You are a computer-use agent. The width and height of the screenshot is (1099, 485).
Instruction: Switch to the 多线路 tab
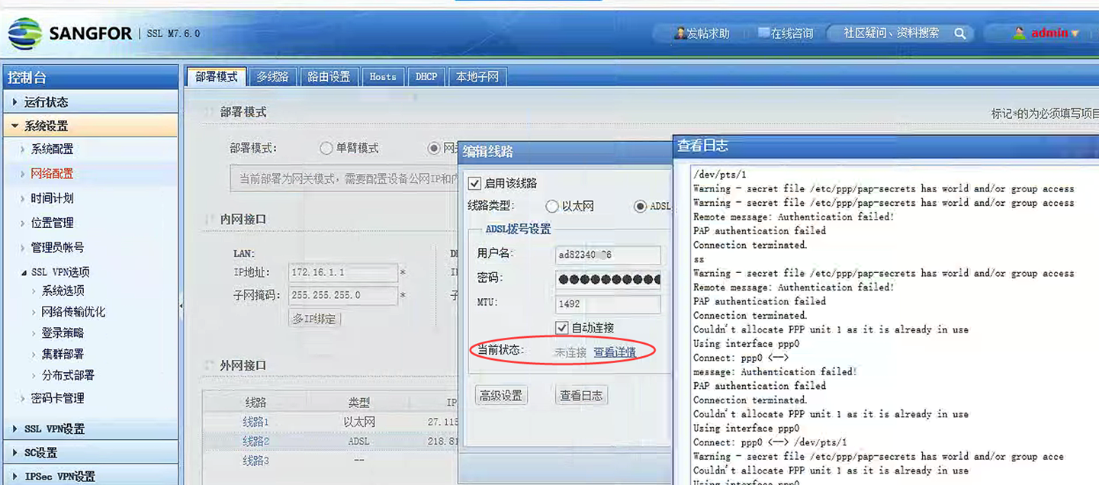(x=272, y=76)
